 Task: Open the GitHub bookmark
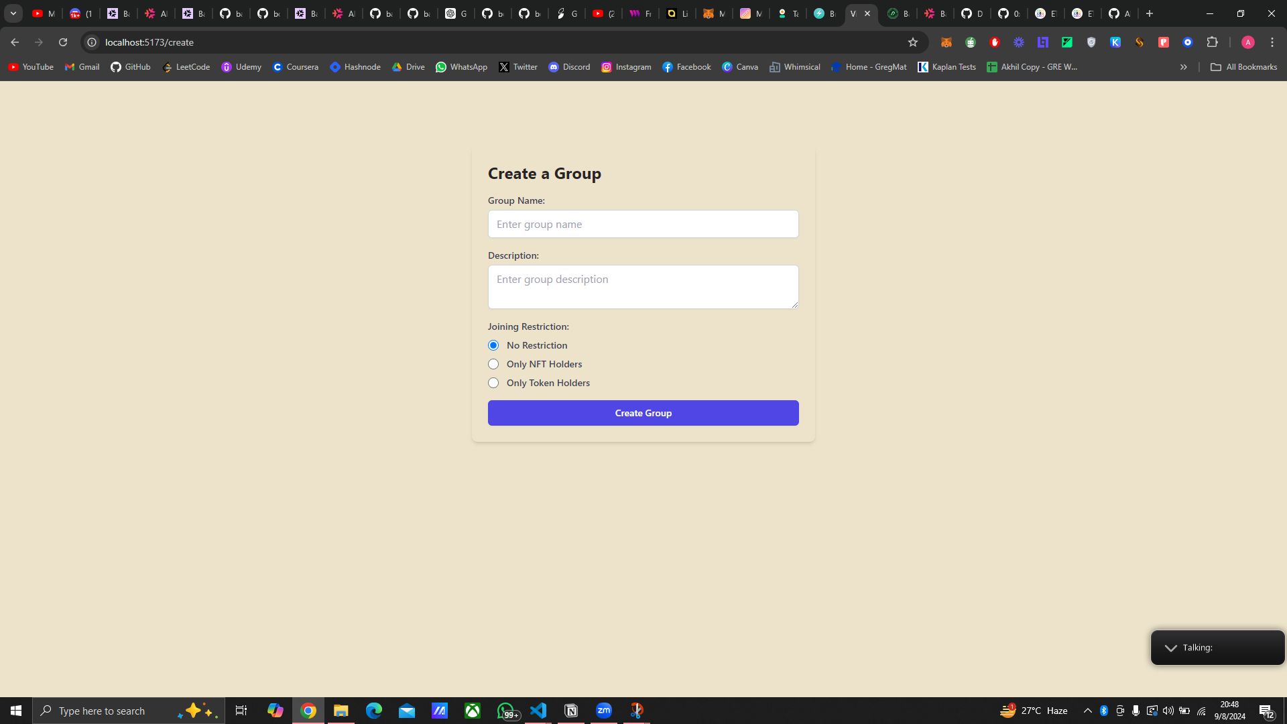tap(131, 67)
